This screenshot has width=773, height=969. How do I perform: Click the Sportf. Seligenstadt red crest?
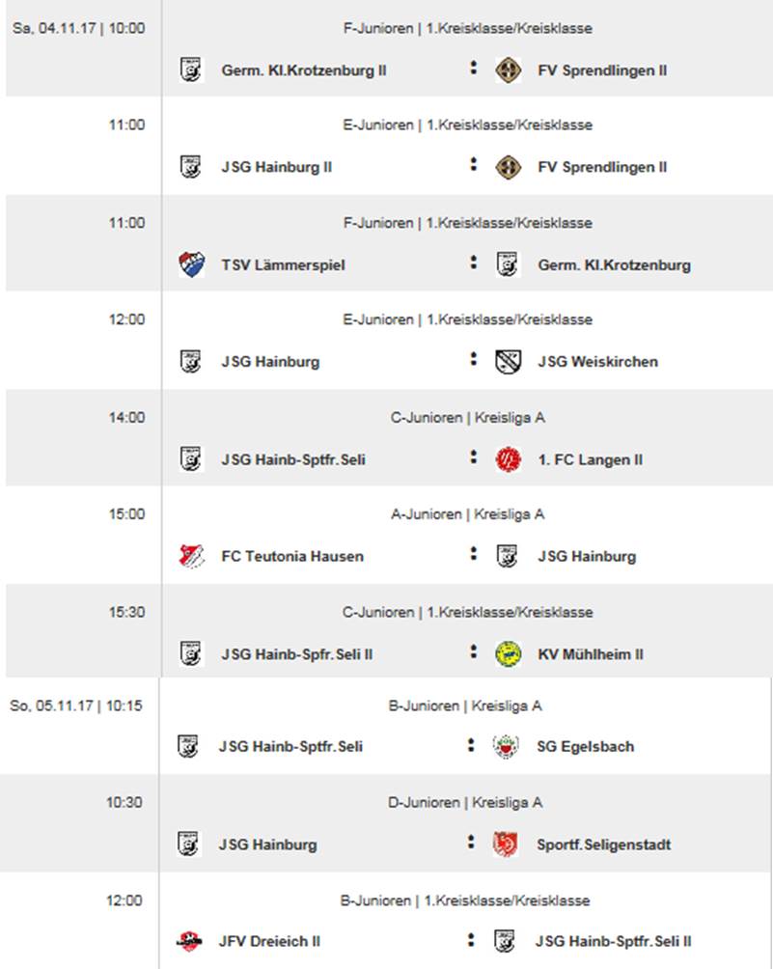(506, 844)
